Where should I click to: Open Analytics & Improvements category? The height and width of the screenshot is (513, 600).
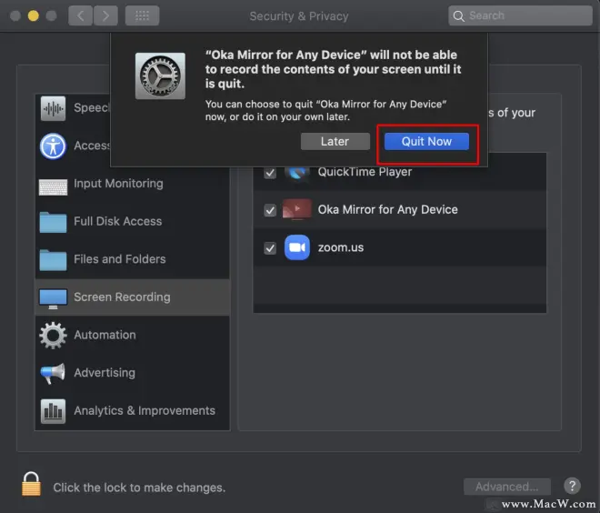133,411
